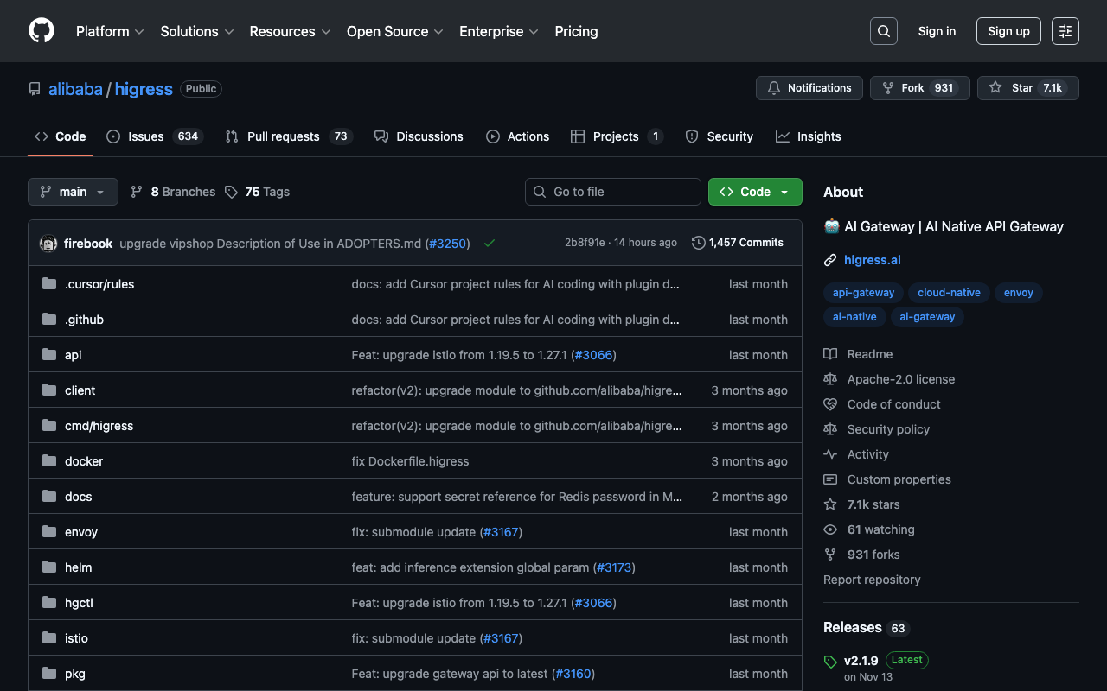Star the higress repository
The height and width of the screenshot is (691, 1107).
1012,88
